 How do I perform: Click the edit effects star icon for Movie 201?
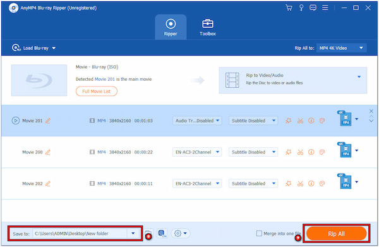click(289, 121)
